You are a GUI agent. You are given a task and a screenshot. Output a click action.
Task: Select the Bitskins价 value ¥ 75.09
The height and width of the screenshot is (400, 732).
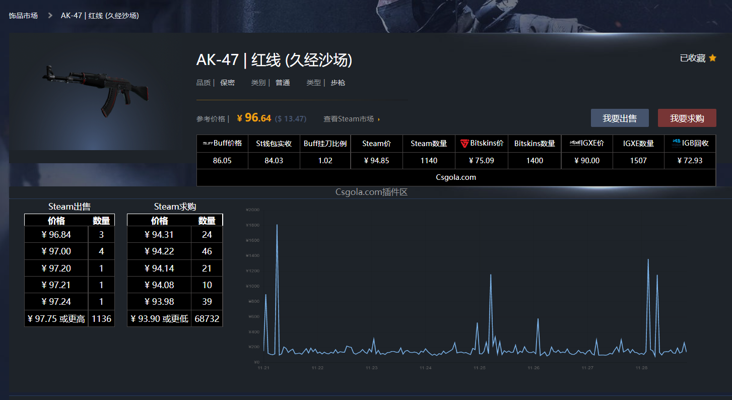[482, 161]
